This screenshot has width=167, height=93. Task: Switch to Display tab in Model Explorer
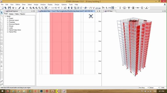[11, 14]
